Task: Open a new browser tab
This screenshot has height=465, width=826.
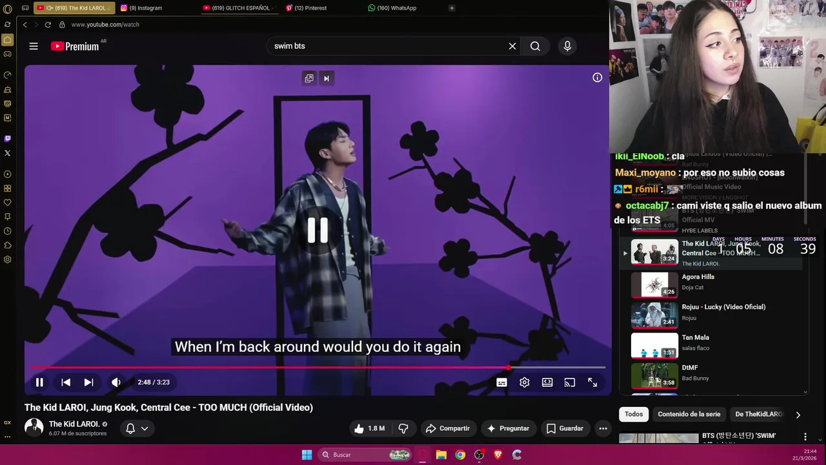Action: [452, 8]
